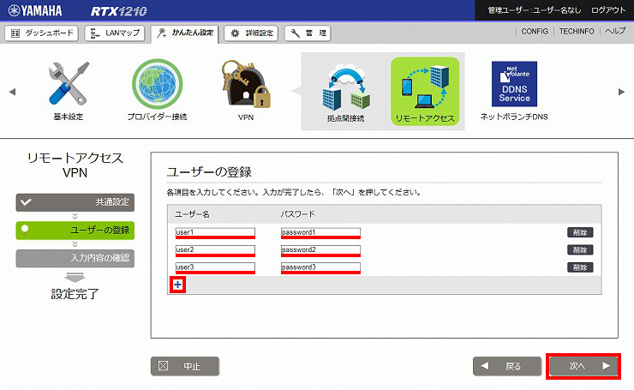634x390 pixels.
Task: Click the user2 username field
Action: point(215,250)
